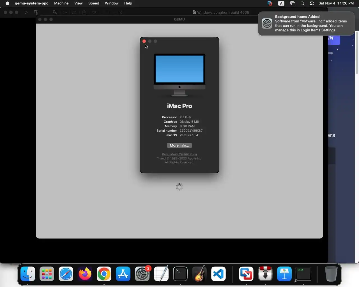
Task: Launch Visual Studio Code from the Dock
Action: (x=218, y=274)
